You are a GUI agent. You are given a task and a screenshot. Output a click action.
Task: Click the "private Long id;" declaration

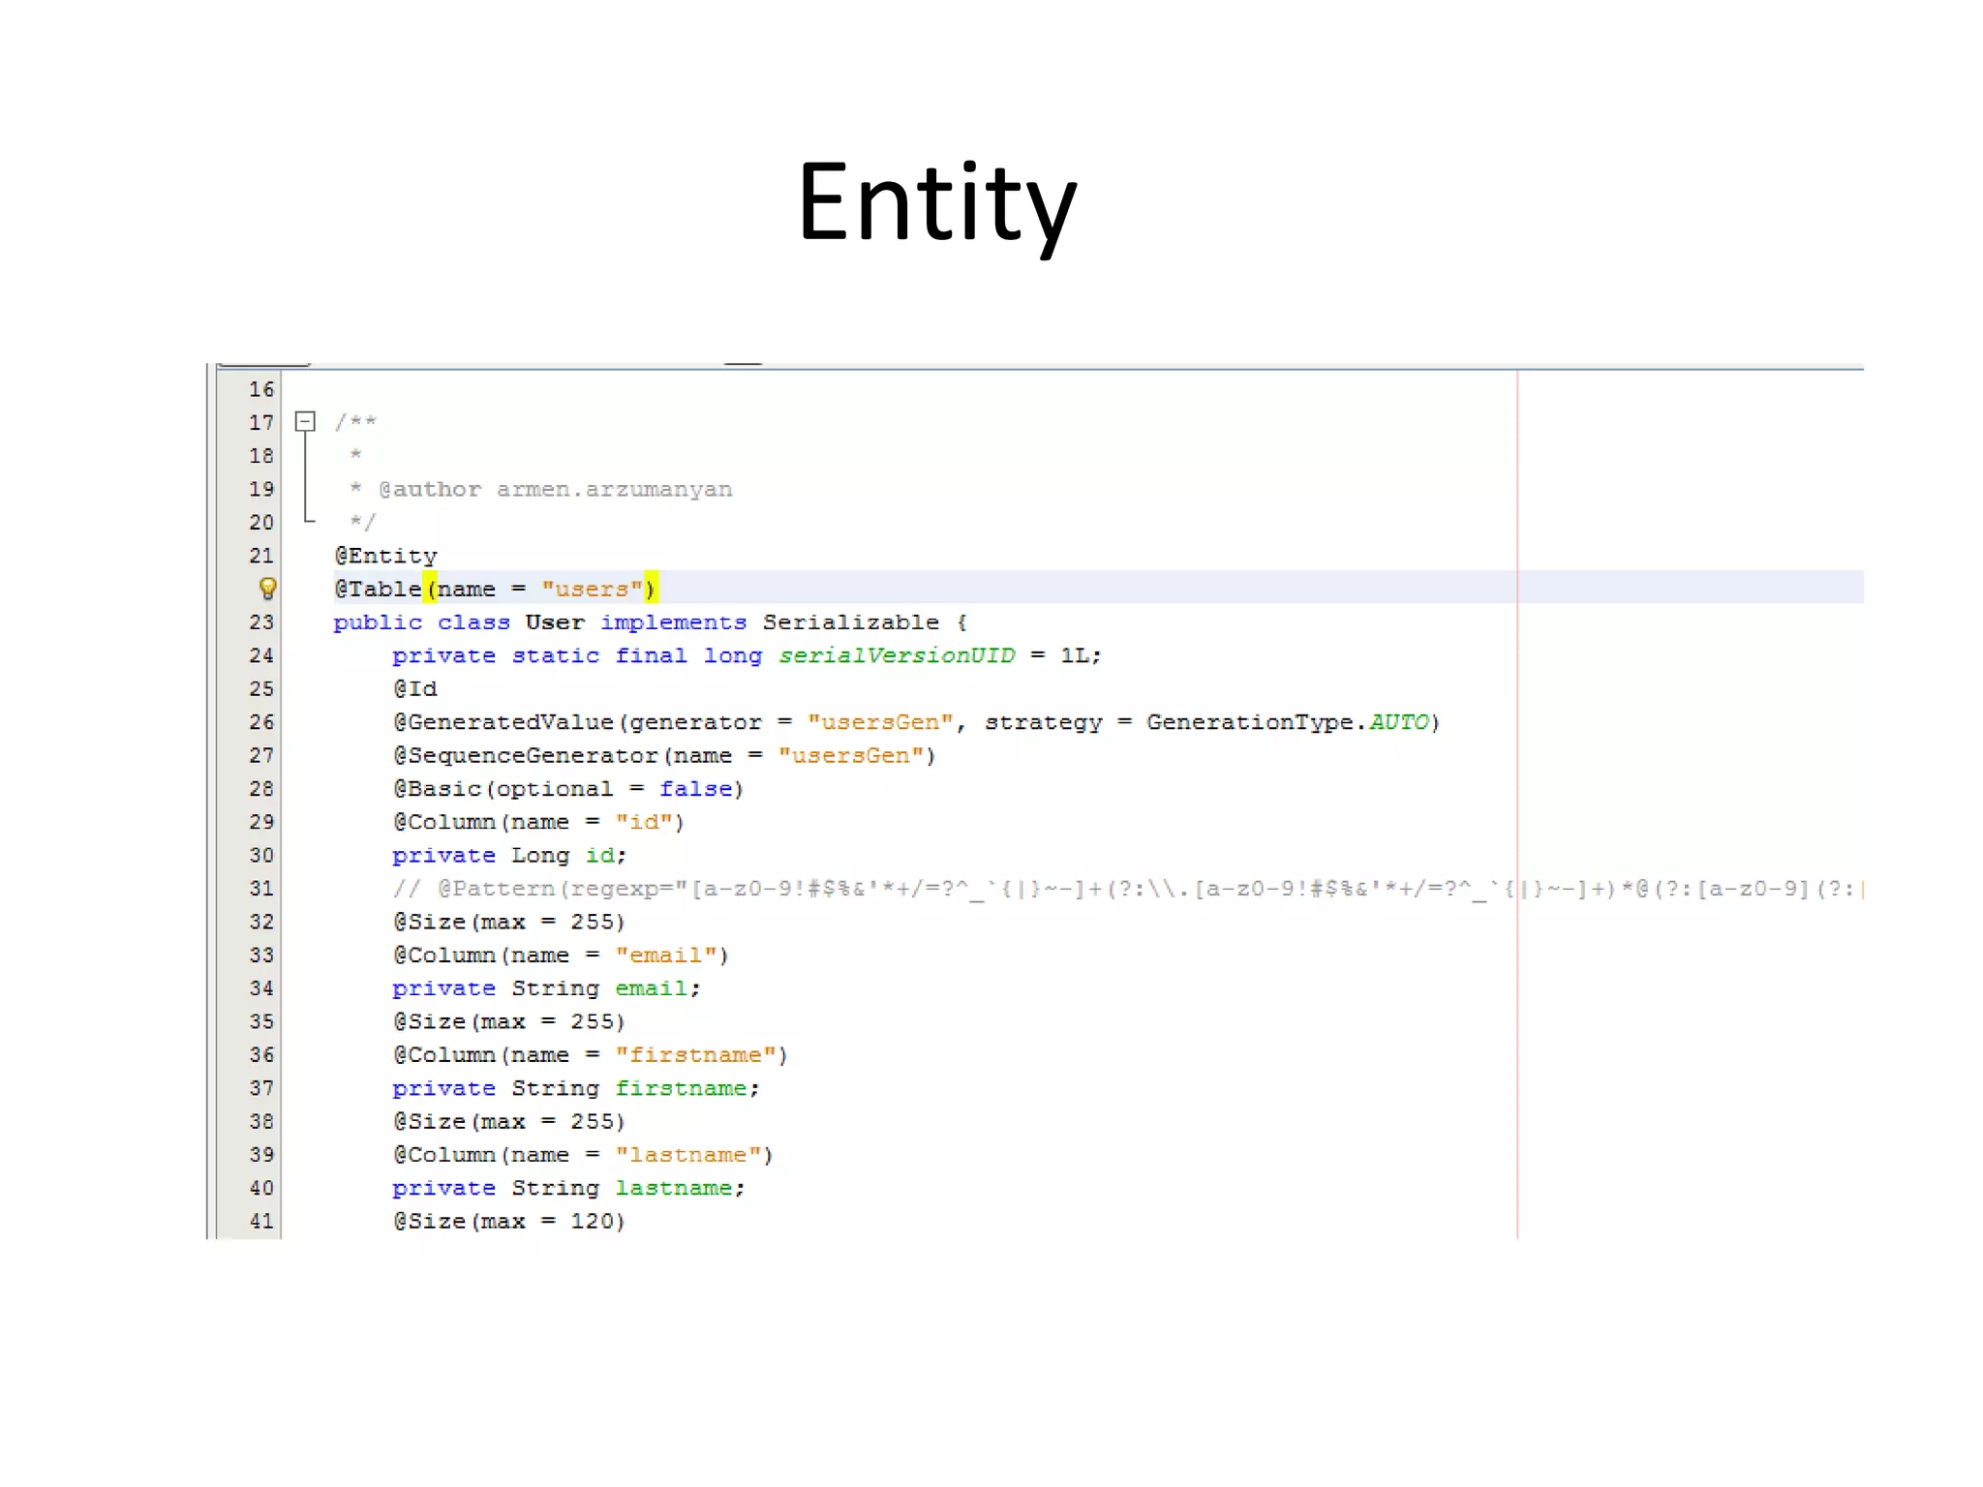point(509,855)
